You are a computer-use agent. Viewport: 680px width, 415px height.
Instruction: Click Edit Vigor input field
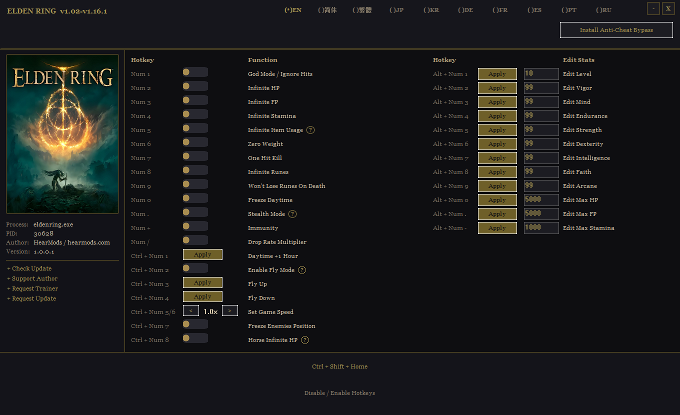[x=541, y=88]
